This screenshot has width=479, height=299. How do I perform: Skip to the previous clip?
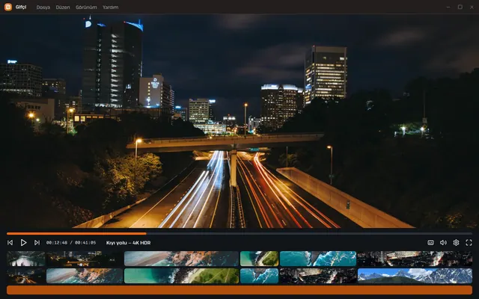click(10, 242)
